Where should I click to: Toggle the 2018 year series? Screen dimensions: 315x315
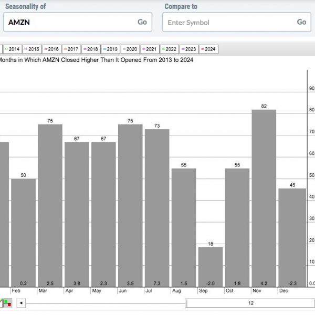click(x=91, y=49)
